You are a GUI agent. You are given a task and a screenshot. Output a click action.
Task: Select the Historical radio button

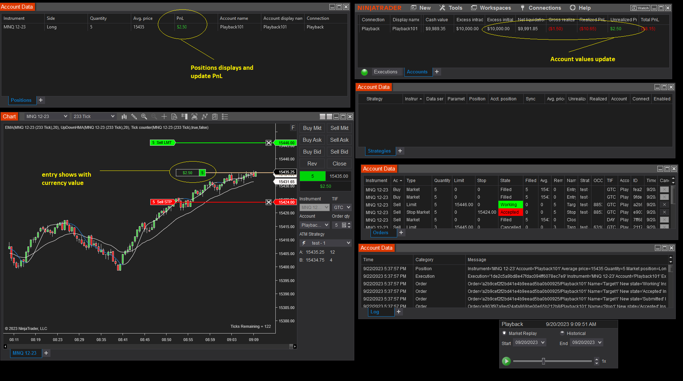coord(562,333)
